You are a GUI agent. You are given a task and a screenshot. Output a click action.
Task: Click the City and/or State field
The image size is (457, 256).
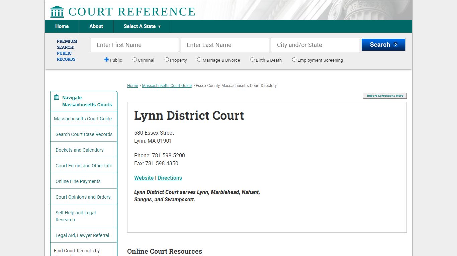point(315,45)
